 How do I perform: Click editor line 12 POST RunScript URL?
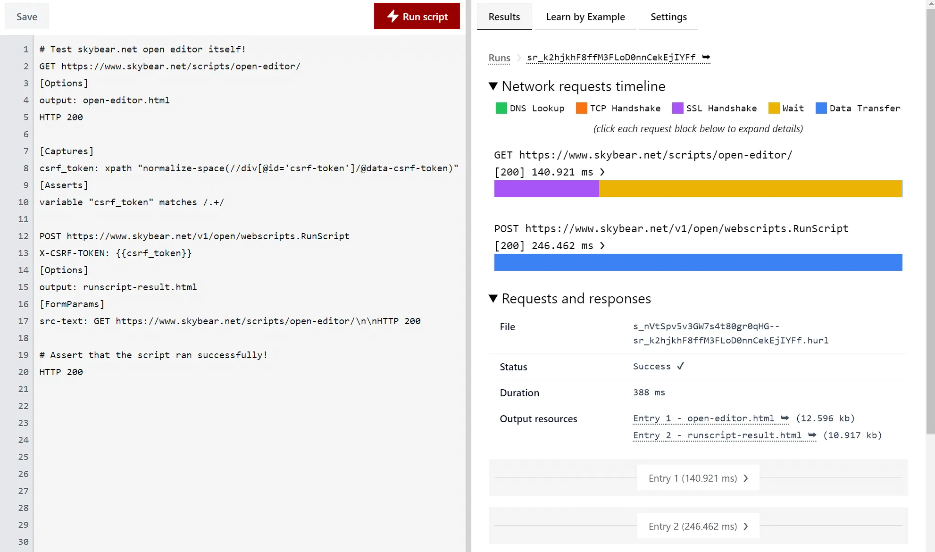point(208,236)
